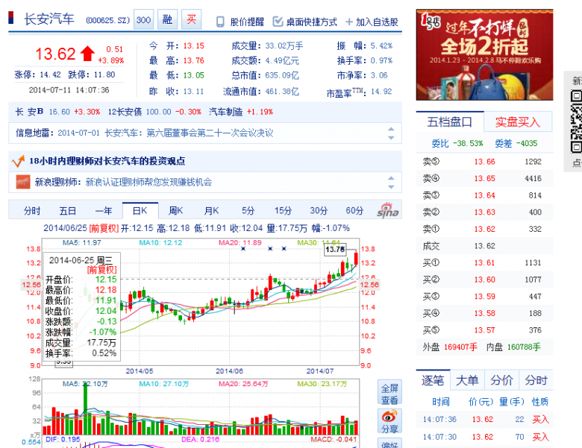Click the 融 margin trading badge

(x=167, y=19)
